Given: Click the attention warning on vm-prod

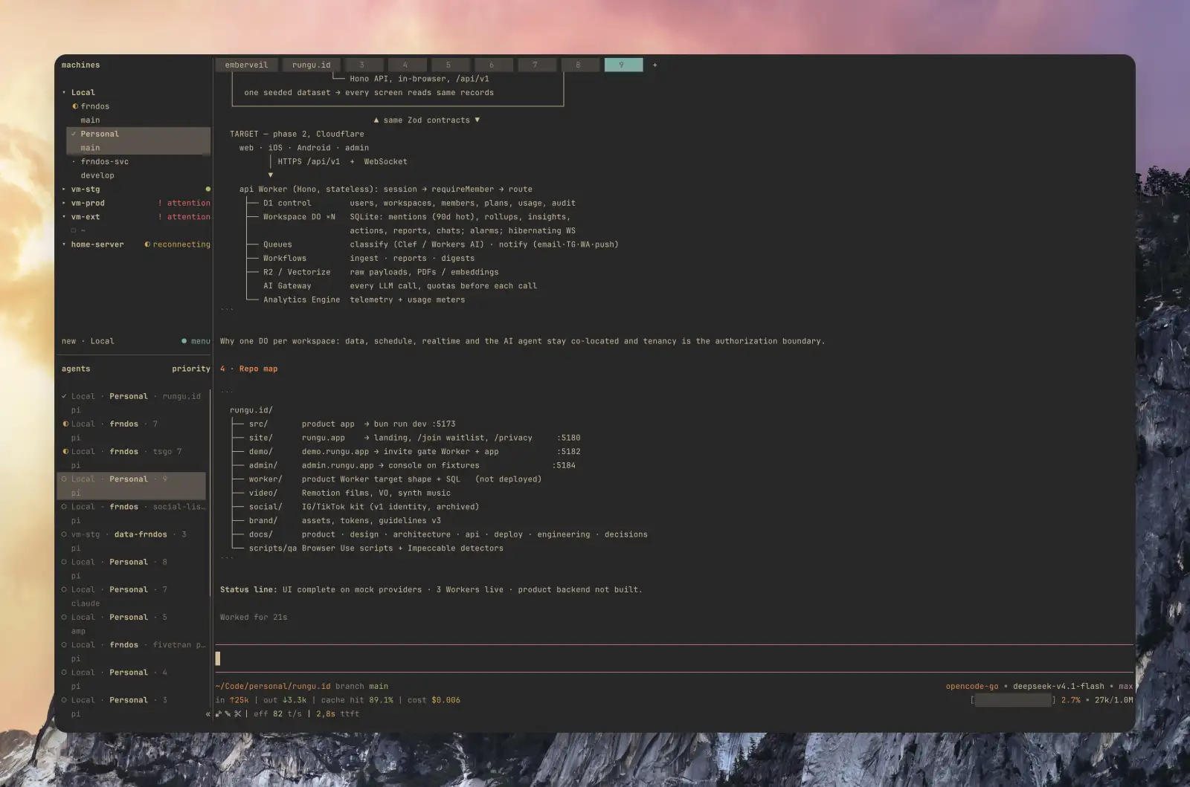Looking at the screenshot, I should click(x=184, y=203).
